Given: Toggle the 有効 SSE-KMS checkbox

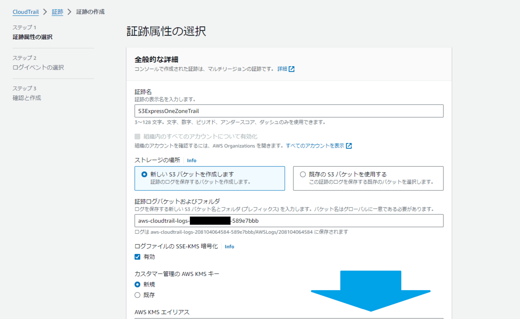Looking at the screenshot, I should point(138,257).
